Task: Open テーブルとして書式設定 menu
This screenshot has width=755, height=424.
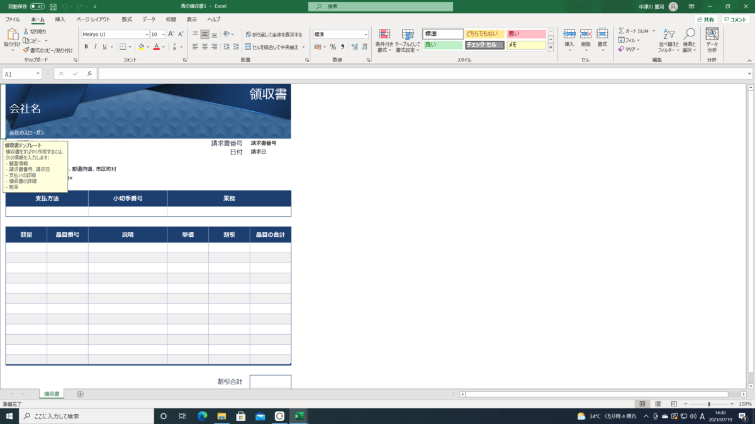Action: (408, 41)
